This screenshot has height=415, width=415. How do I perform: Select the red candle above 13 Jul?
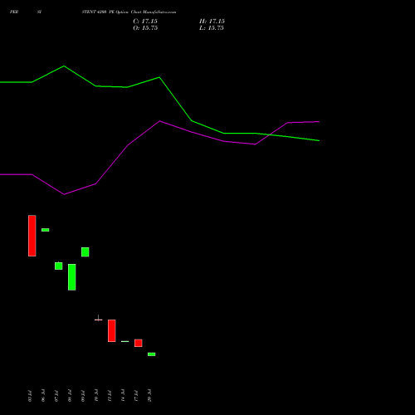tap(112, 331)
